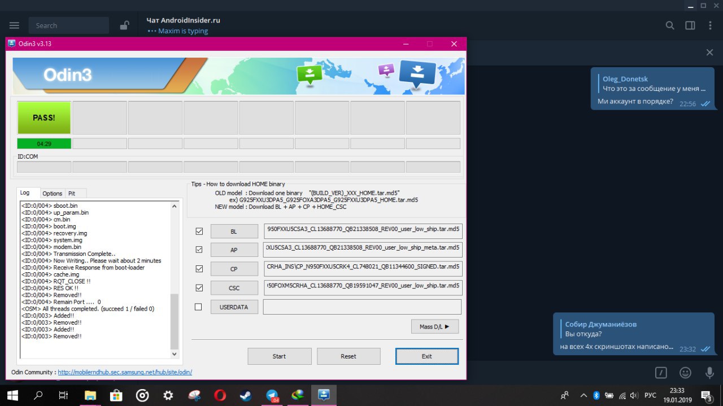723x406 pixels.
Task: Click Bluetooth tray icon
Action: click(596, 395)
